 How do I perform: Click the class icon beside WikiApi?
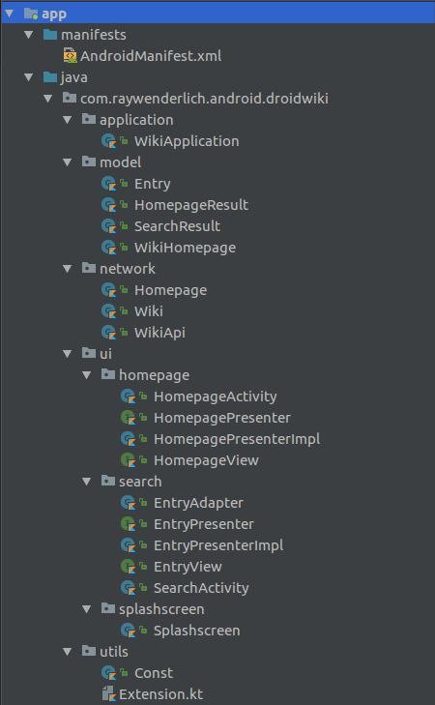(108, 333)
